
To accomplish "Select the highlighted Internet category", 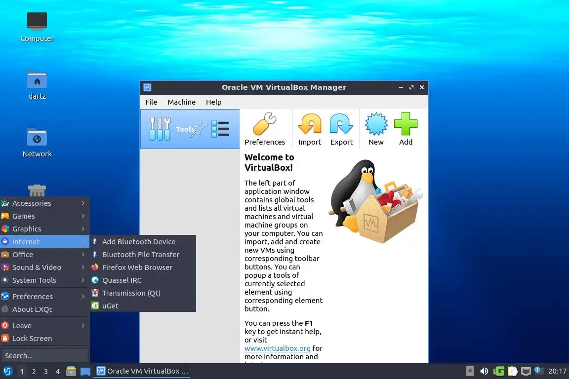I will [x=44, y=241].
